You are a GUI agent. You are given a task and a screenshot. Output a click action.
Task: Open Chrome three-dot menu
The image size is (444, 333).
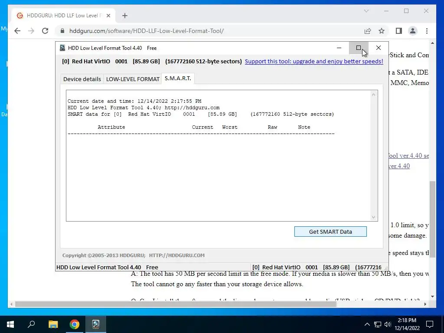coord(427,31)
